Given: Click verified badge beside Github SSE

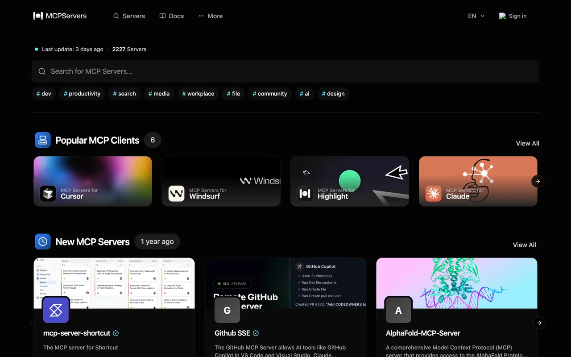Looking at the screenshot, I should tap(256, 333).
